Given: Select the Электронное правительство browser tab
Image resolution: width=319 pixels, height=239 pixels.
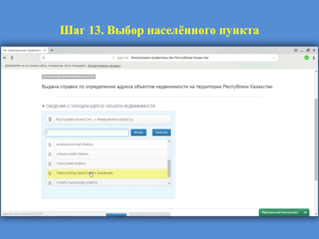Looking at the screenshot, I should point(24,50).
